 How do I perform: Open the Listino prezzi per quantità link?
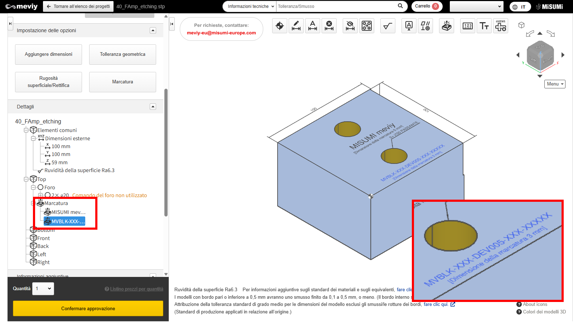(x=136, y=289)
